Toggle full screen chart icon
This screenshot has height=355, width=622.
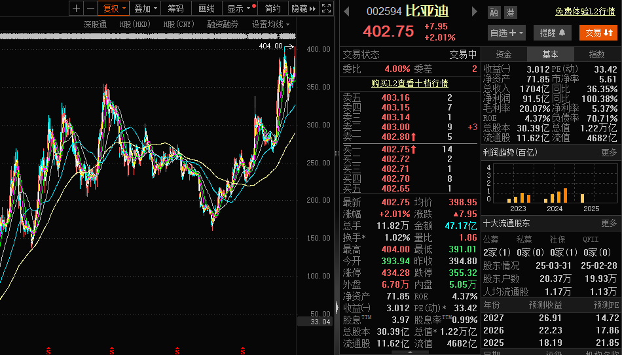click(326, 8)
